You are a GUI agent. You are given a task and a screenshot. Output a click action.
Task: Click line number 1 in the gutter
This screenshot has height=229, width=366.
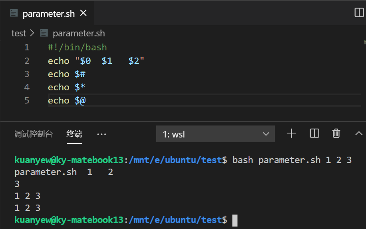tap(27, 48)
